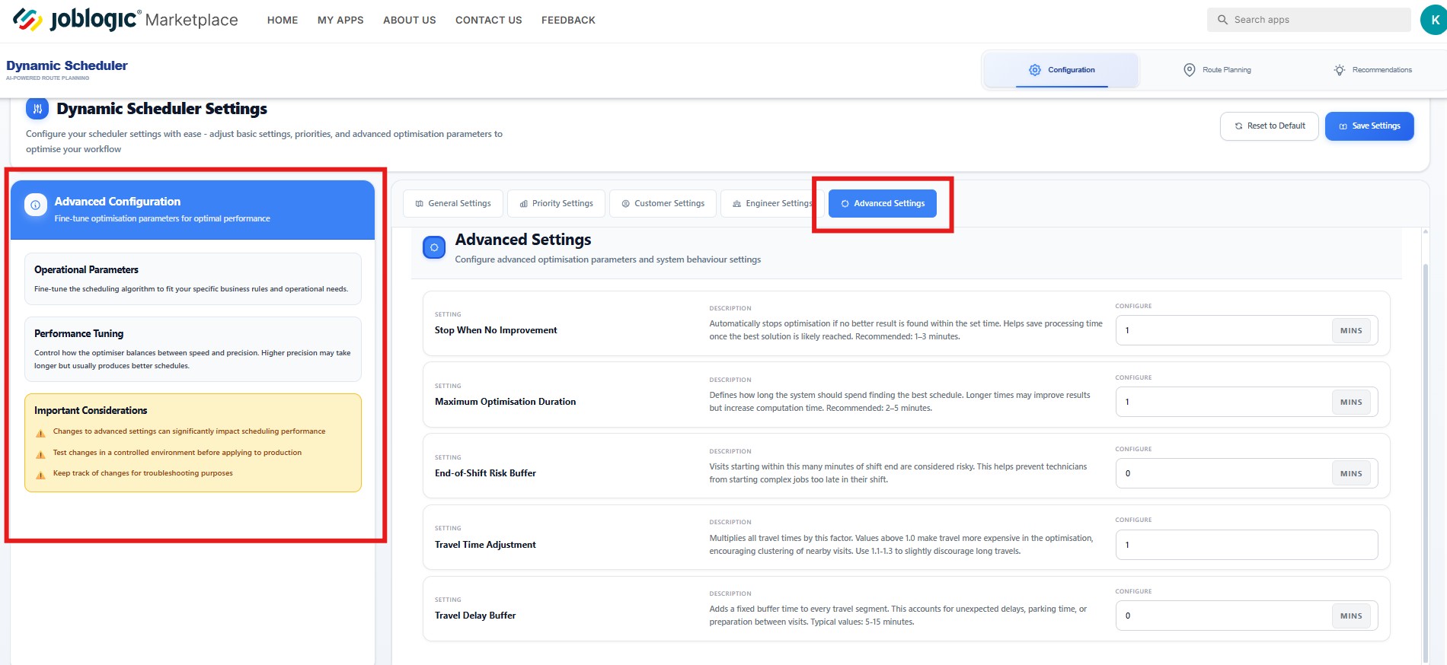Select the Configuration tab
Screen dimensions: 1447x665
[x=1062, y=70]
